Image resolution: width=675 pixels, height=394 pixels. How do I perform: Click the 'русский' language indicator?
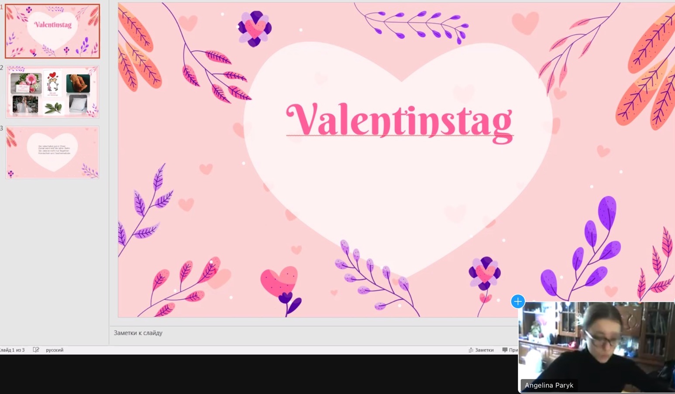55,350
